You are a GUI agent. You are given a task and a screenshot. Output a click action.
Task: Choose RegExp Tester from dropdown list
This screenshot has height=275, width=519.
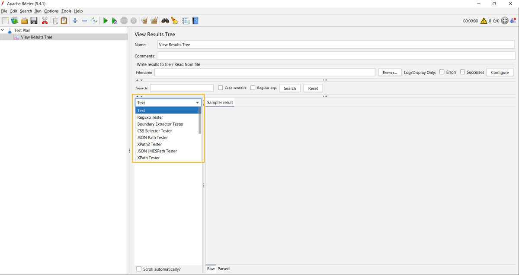pyautogui.click(x=167, y=117)
